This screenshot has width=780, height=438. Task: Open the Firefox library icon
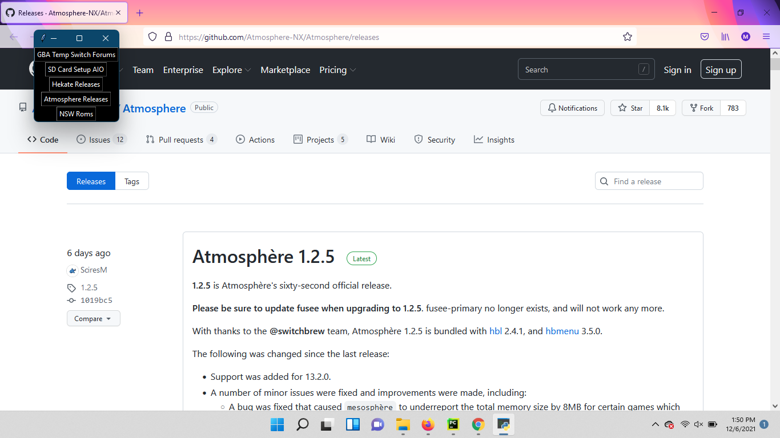[x=725, y=37]
